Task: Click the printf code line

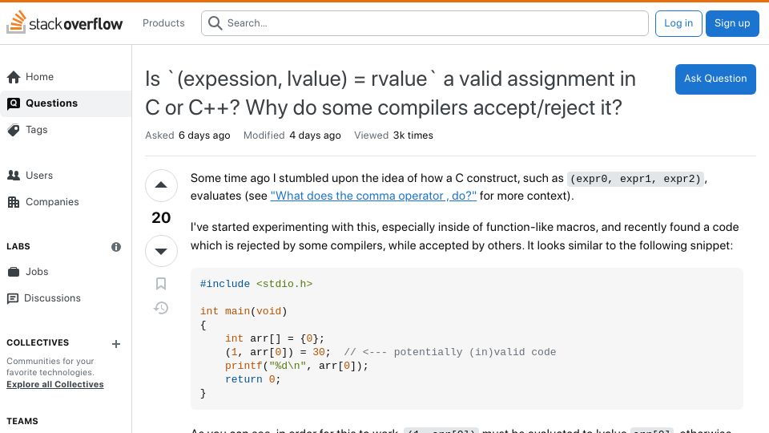Action: (x=296, y=366)
